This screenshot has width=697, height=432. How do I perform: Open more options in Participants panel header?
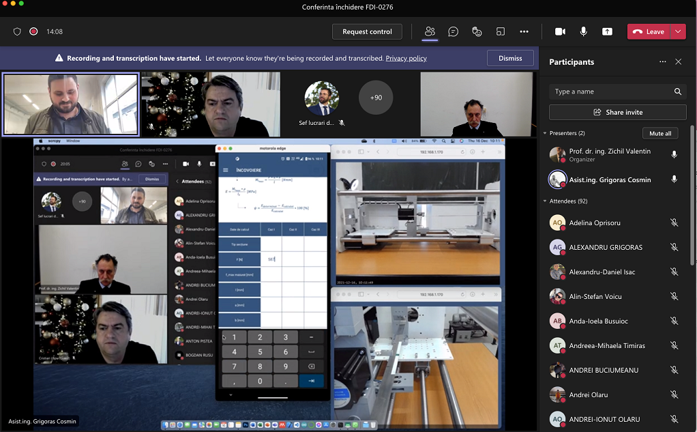pyautogui.click(x=662, y=61)
